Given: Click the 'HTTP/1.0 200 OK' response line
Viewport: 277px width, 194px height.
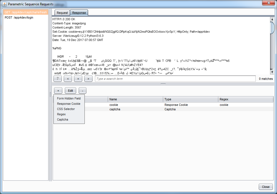Looking at the screenshot, I should (64, 19).
